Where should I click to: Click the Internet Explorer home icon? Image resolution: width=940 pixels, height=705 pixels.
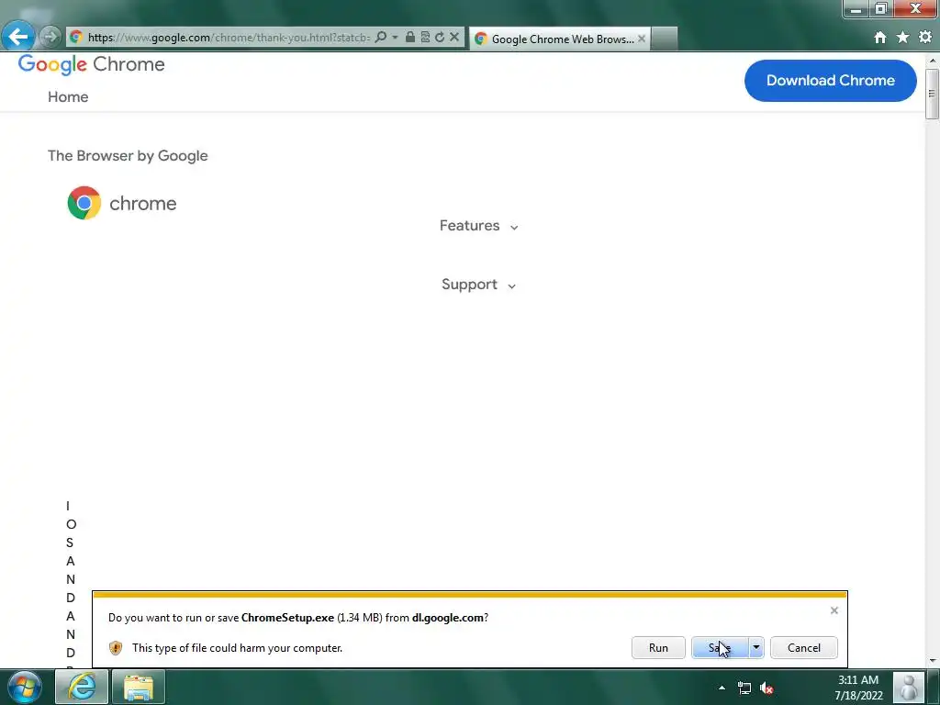coord(880,38)
